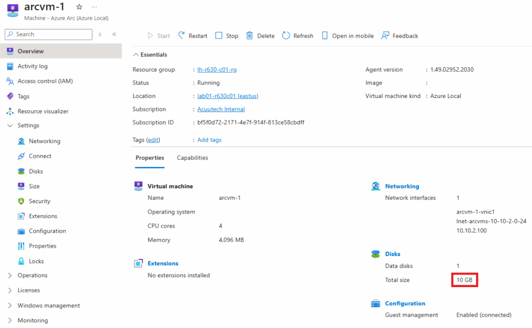This screenshot has width=532, height=328.
Task: Open the lab01-r630c01 (eastus) location link
Action: pyautogui.click(x=228, y=96)
